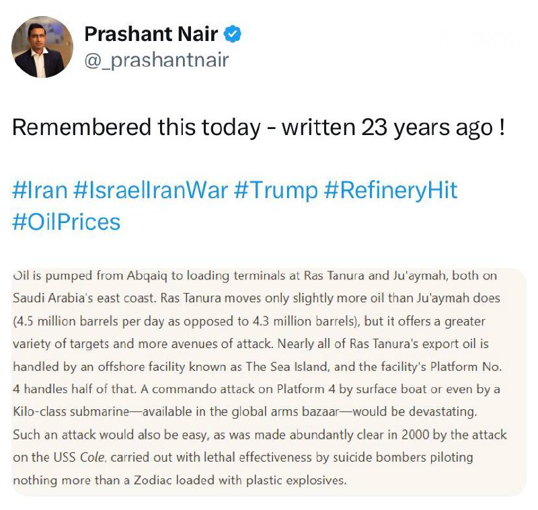Viewport: 538px width, 510px height.
Task: Open the #Iran hashtag
Action: 40,190
